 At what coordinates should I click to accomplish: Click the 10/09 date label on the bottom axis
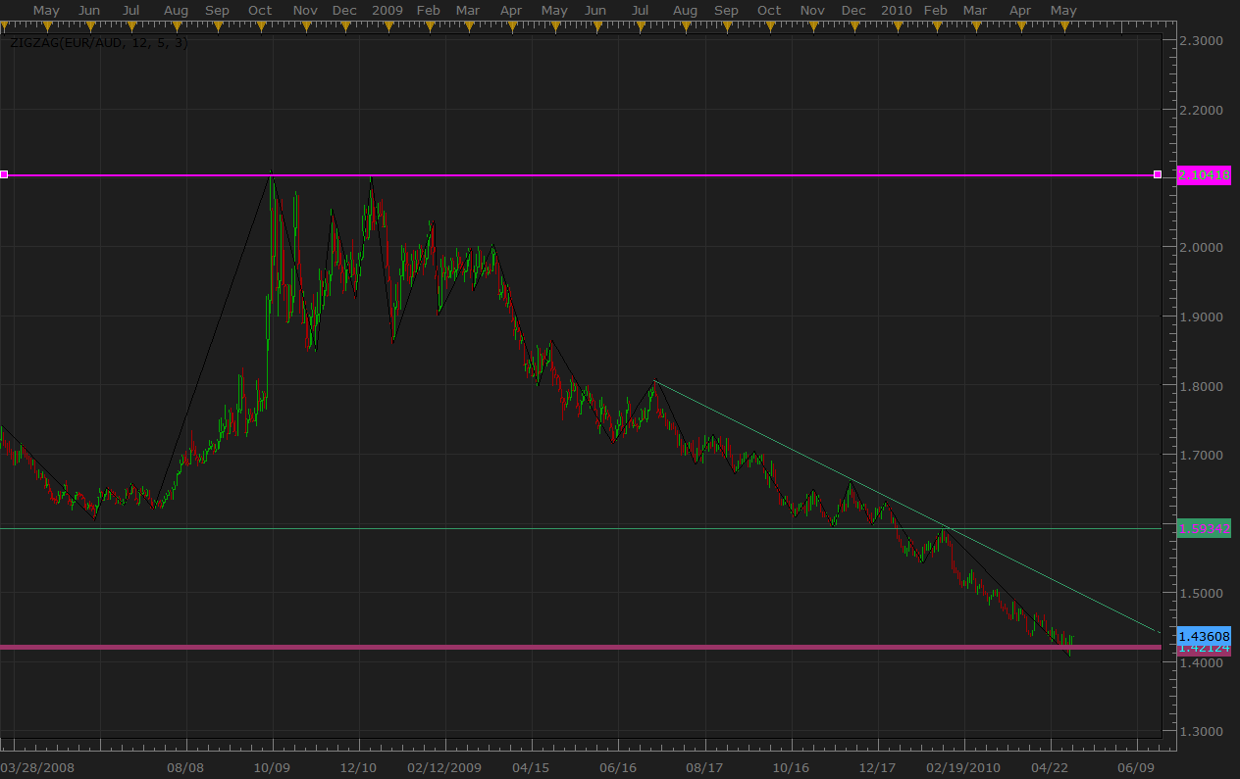pyautogui.click(x=272, y=768)
